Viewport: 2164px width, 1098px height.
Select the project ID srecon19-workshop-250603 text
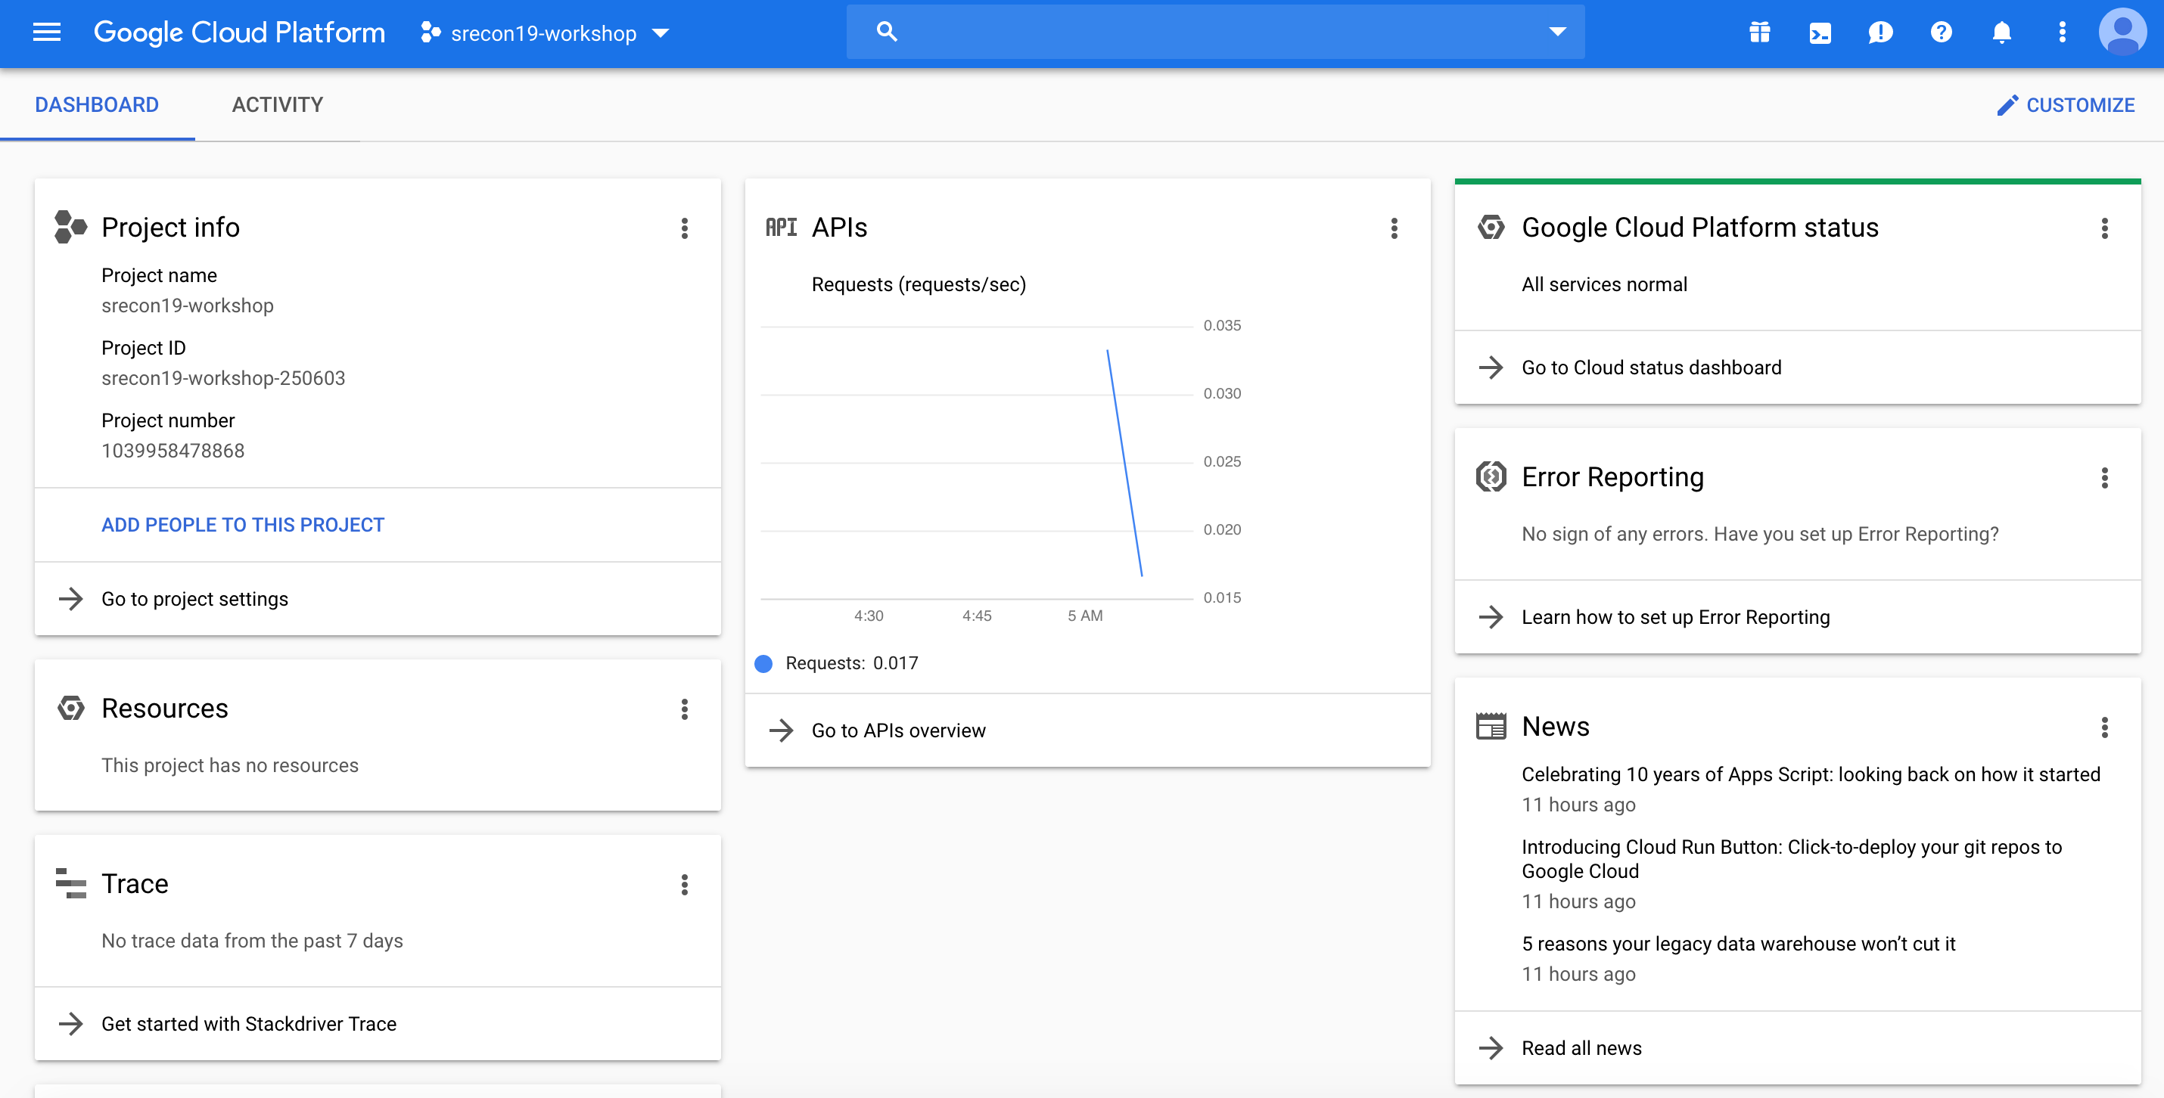point(223,378)
